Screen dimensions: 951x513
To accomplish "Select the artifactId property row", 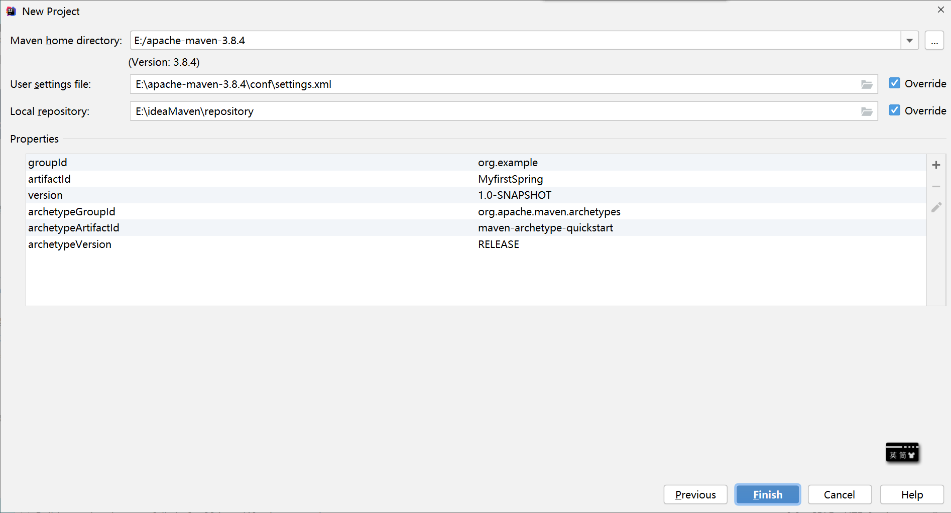I will click(x=476, y=179).
